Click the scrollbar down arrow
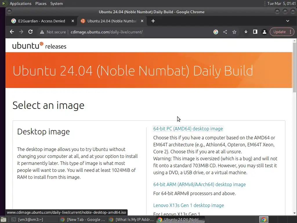This screenshot has width=297, height=223. pyautogui.click(x=294, y=213)
